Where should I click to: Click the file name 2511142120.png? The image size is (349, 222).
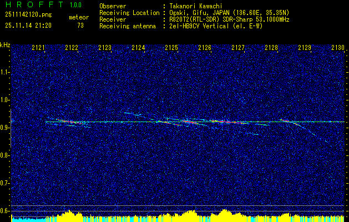(x=28, y=15)
